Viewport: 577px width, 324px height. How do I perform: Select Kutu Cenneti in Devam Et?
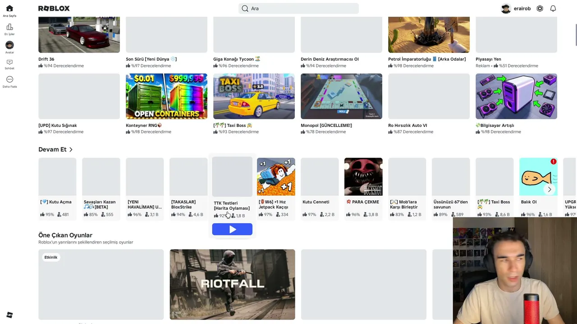[x=320, y=188]
